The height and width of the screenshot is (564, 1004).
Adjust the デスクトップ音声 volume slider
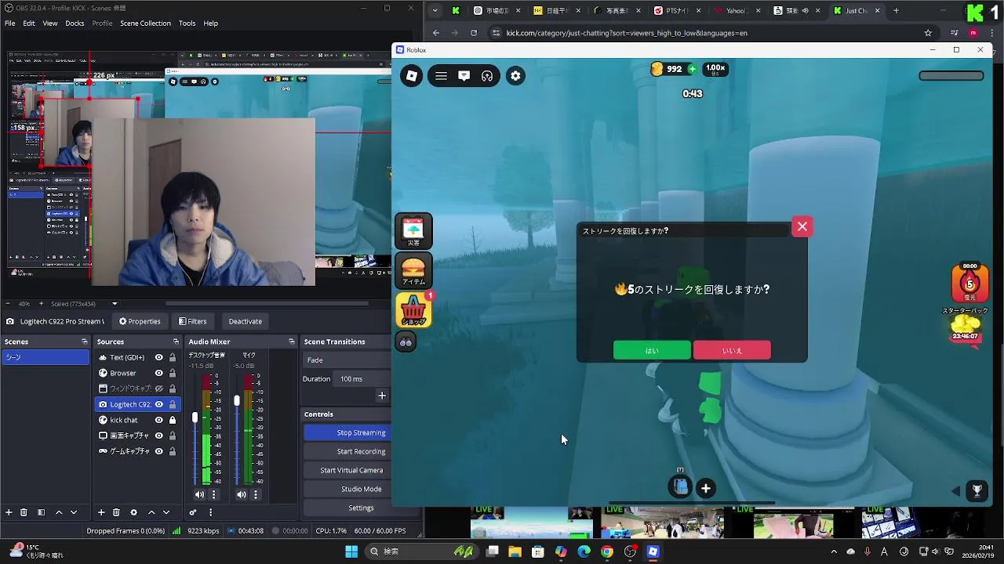pyautogui.click(x=195, y=418)
